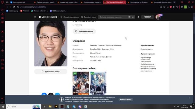The width and height of the screenshot is (195, 109).
Task: Click the address bar URL kinopoisk.ru
Action: 33,7
